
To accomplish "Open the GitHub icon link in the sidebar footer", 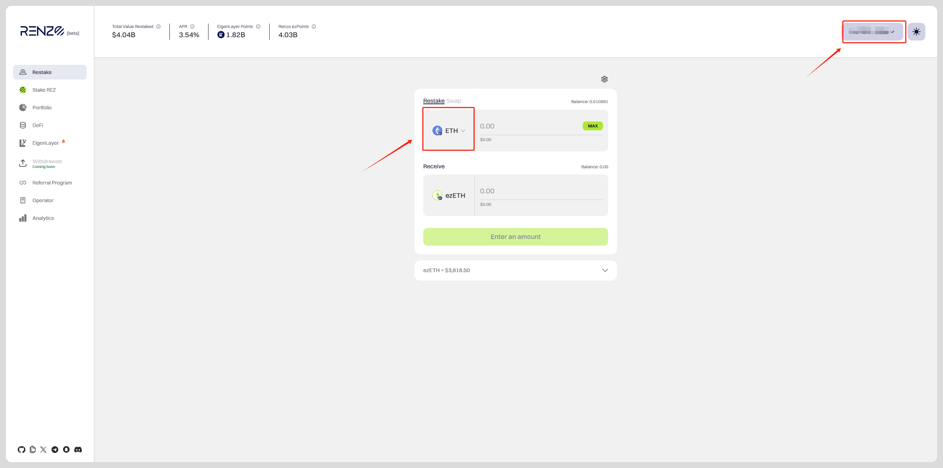I will 21,450.
